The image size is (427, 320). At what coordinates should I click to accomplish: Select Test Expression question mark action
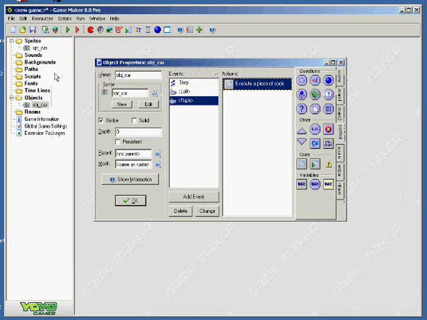(302, 109)
